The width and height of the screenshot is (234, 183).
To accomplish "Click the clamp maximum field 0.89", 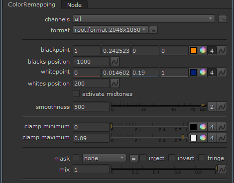I will coord(91,138).
